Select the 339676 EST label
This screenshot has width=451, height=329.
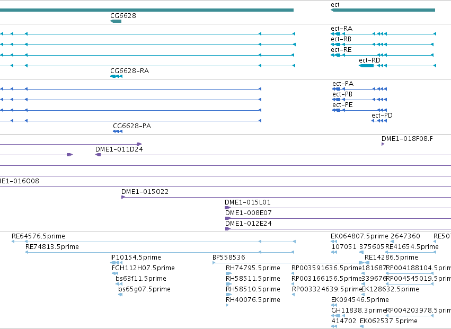374,279
